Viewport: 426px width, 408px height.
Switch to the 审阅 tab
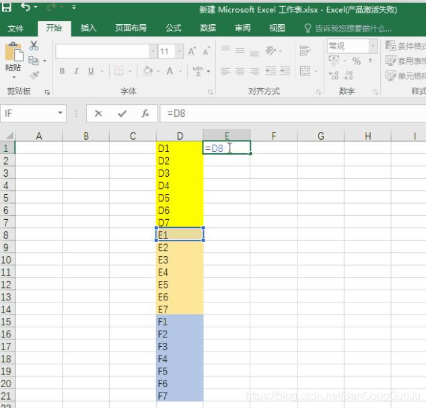click(x=243, y=28)
